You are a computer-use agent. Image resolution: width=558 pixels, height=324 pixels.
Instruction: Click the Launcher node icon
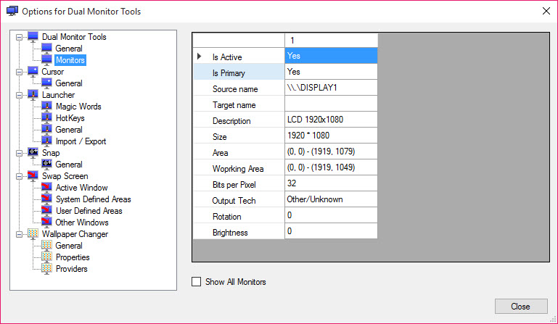click(33, 95)
